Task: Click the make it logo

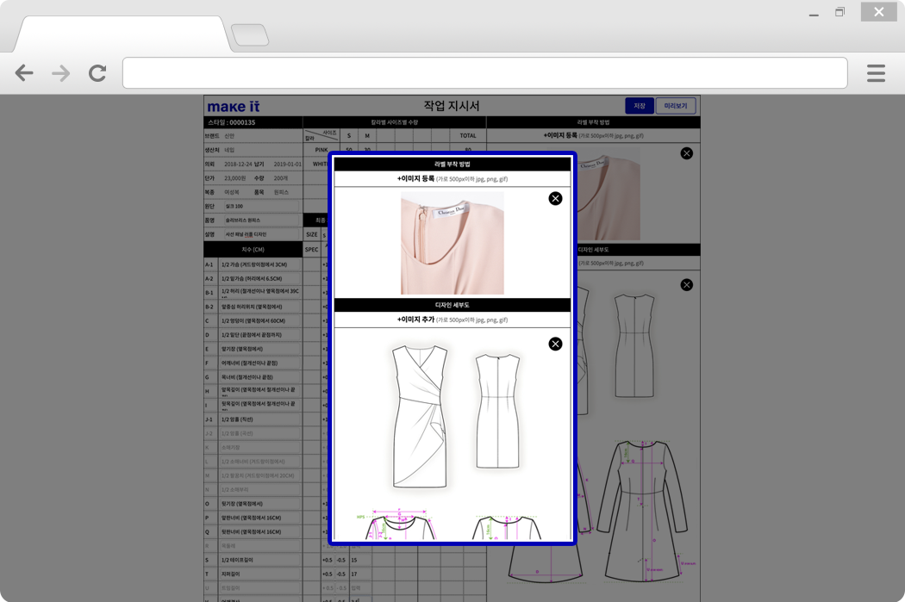Action: (234, 107)
